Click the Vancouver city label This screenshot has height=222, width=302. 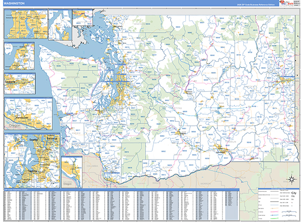coord(22,117)
